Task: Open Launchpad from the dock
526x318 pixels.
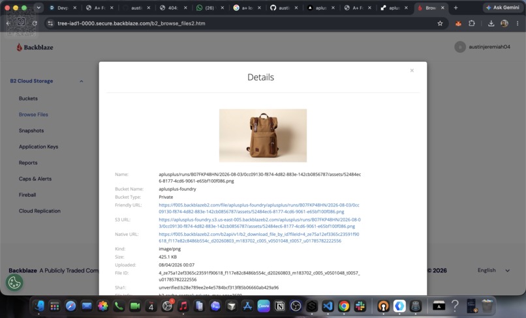Action: click(x=55, y=306)
